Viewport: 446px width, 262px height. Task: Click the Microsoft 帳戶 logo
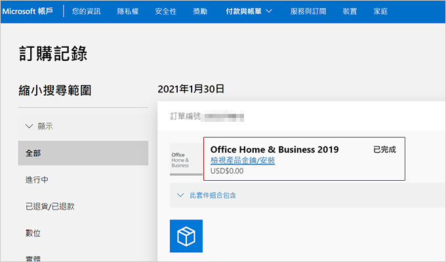[28, 11]
